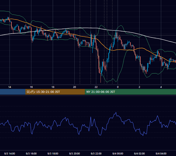176x156 pixels.
Task: Click the 9/4 04:00 timestamp label
Action: coord(161,153)
